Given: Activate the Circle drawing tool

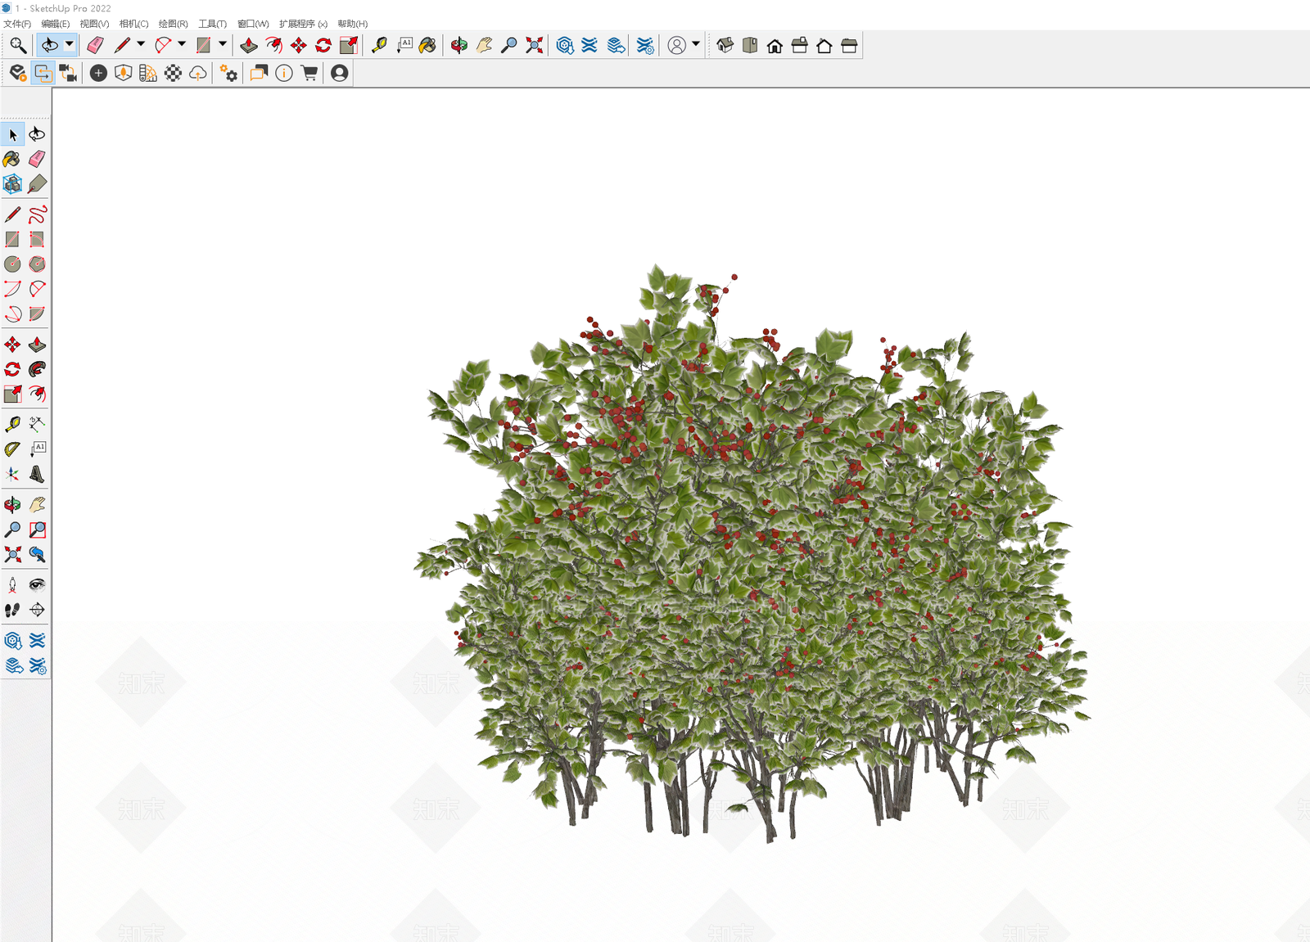Looking at the screenshot, I should click(x=13, y=264).
